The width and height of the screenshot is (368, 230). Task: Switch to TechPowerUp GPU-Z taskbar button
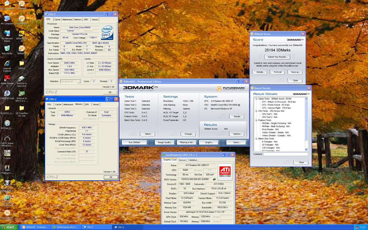[66, 227]
